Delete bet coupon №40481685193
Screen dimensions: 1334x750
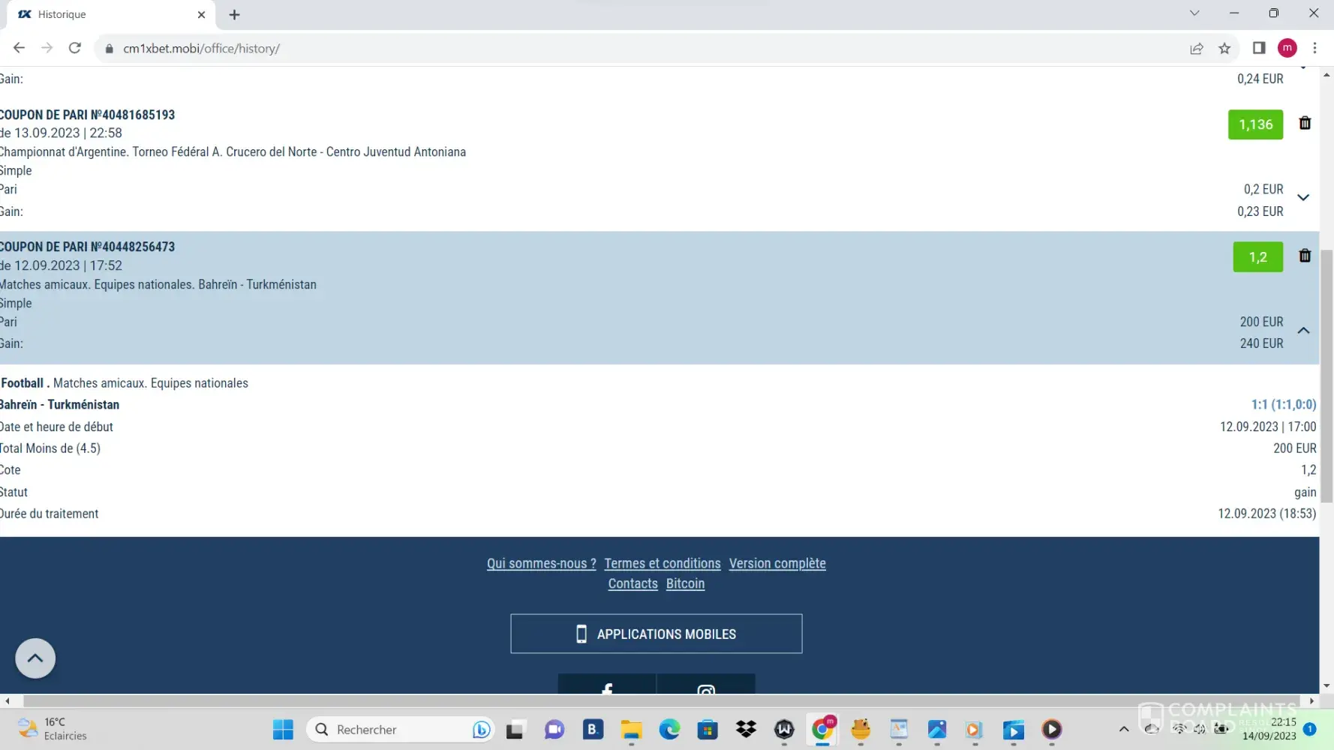(x=1305, y=123)
